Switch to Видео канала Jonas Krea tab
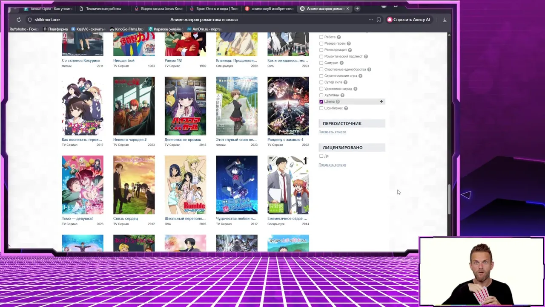Viewport: 545px width, 307px height. point(158,9)
